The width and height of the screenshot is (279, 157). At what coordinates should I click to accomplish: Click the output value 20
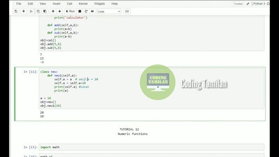42,113
